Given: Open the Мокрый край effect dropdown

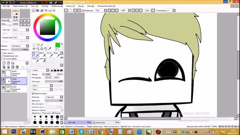Looking at the screenshot, I should pyautogui.click(x=21, y=37).
